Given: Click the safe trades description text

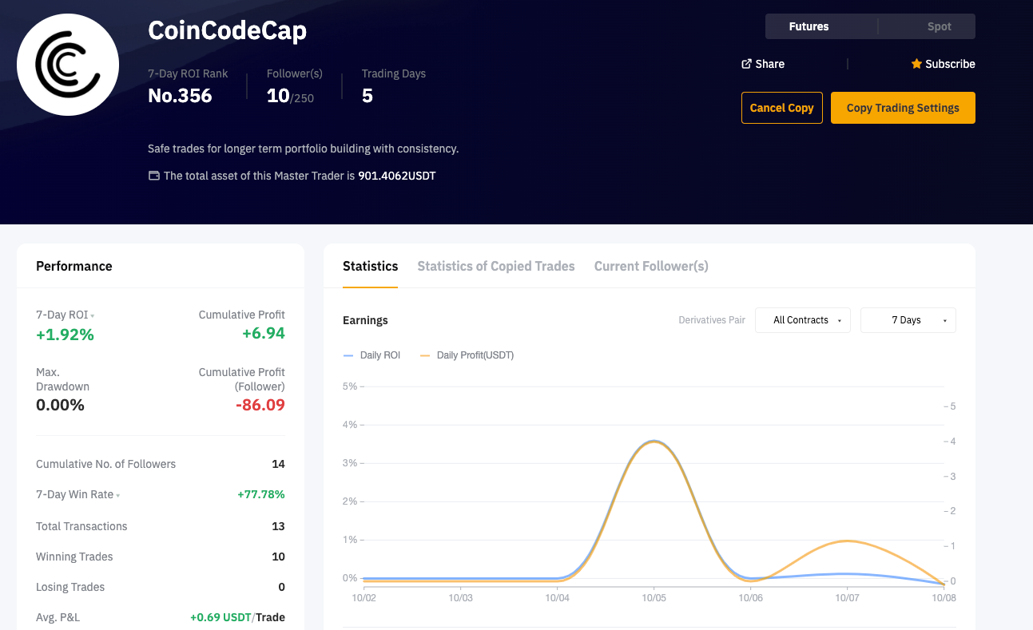Looking at the screenshot, I should click(x=304, y=149).
